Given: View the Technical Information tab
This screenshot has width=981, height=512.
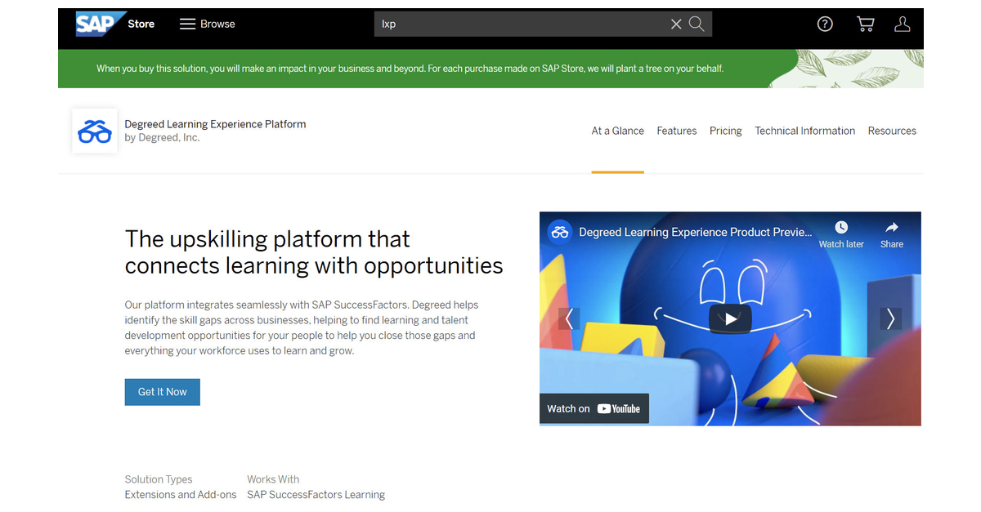Looking at the screenshot, I should point(804,131).
